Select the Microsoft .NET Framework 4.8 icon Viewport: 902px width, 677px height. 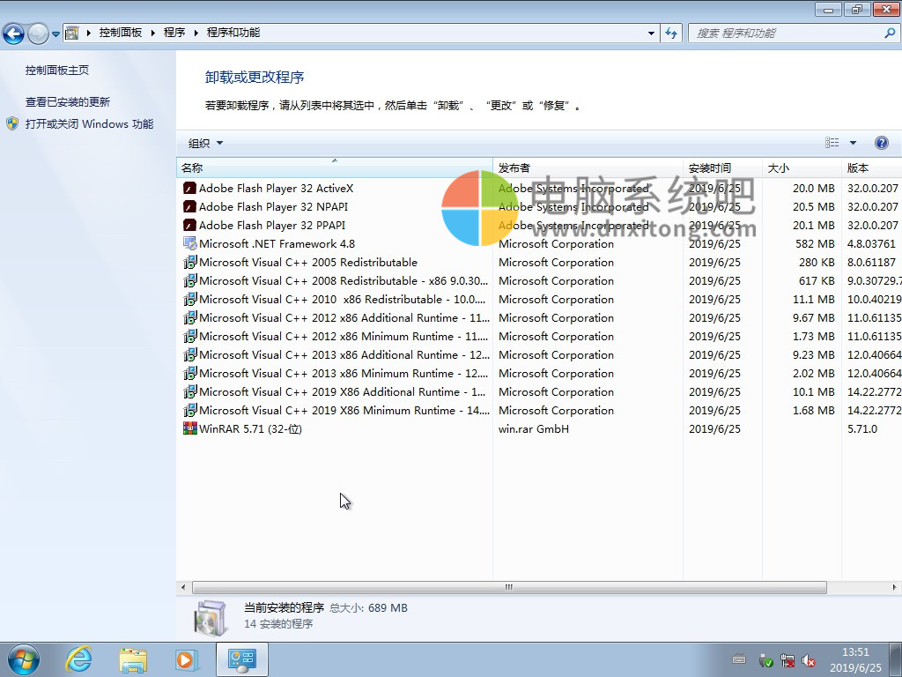click(189, 243)
